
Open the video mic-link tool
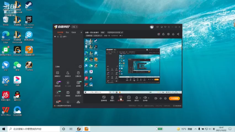57,84
